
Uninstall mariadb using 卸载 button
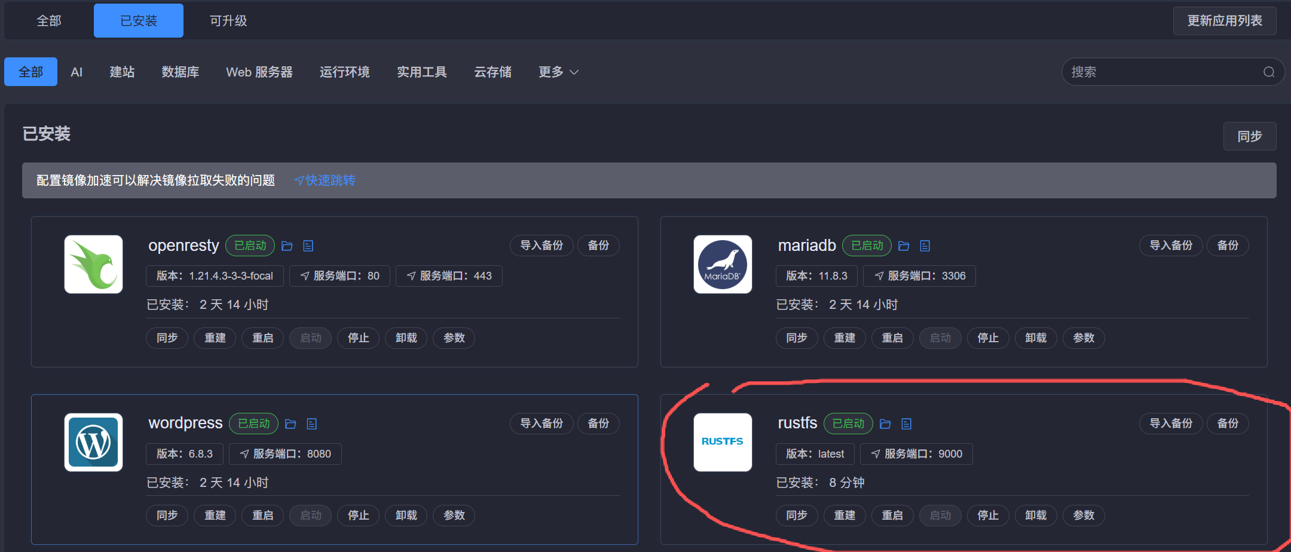pyautogui.click(x=1036, y=338)
